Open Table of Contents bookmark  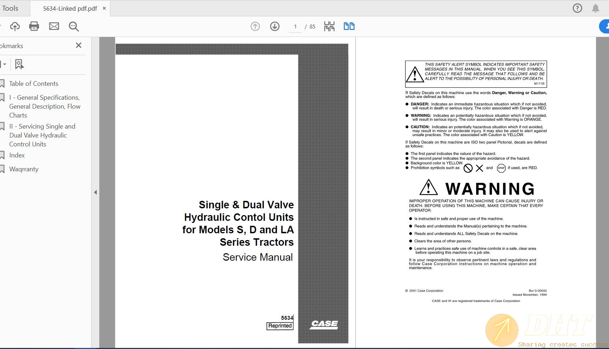[x=34, y=84]
